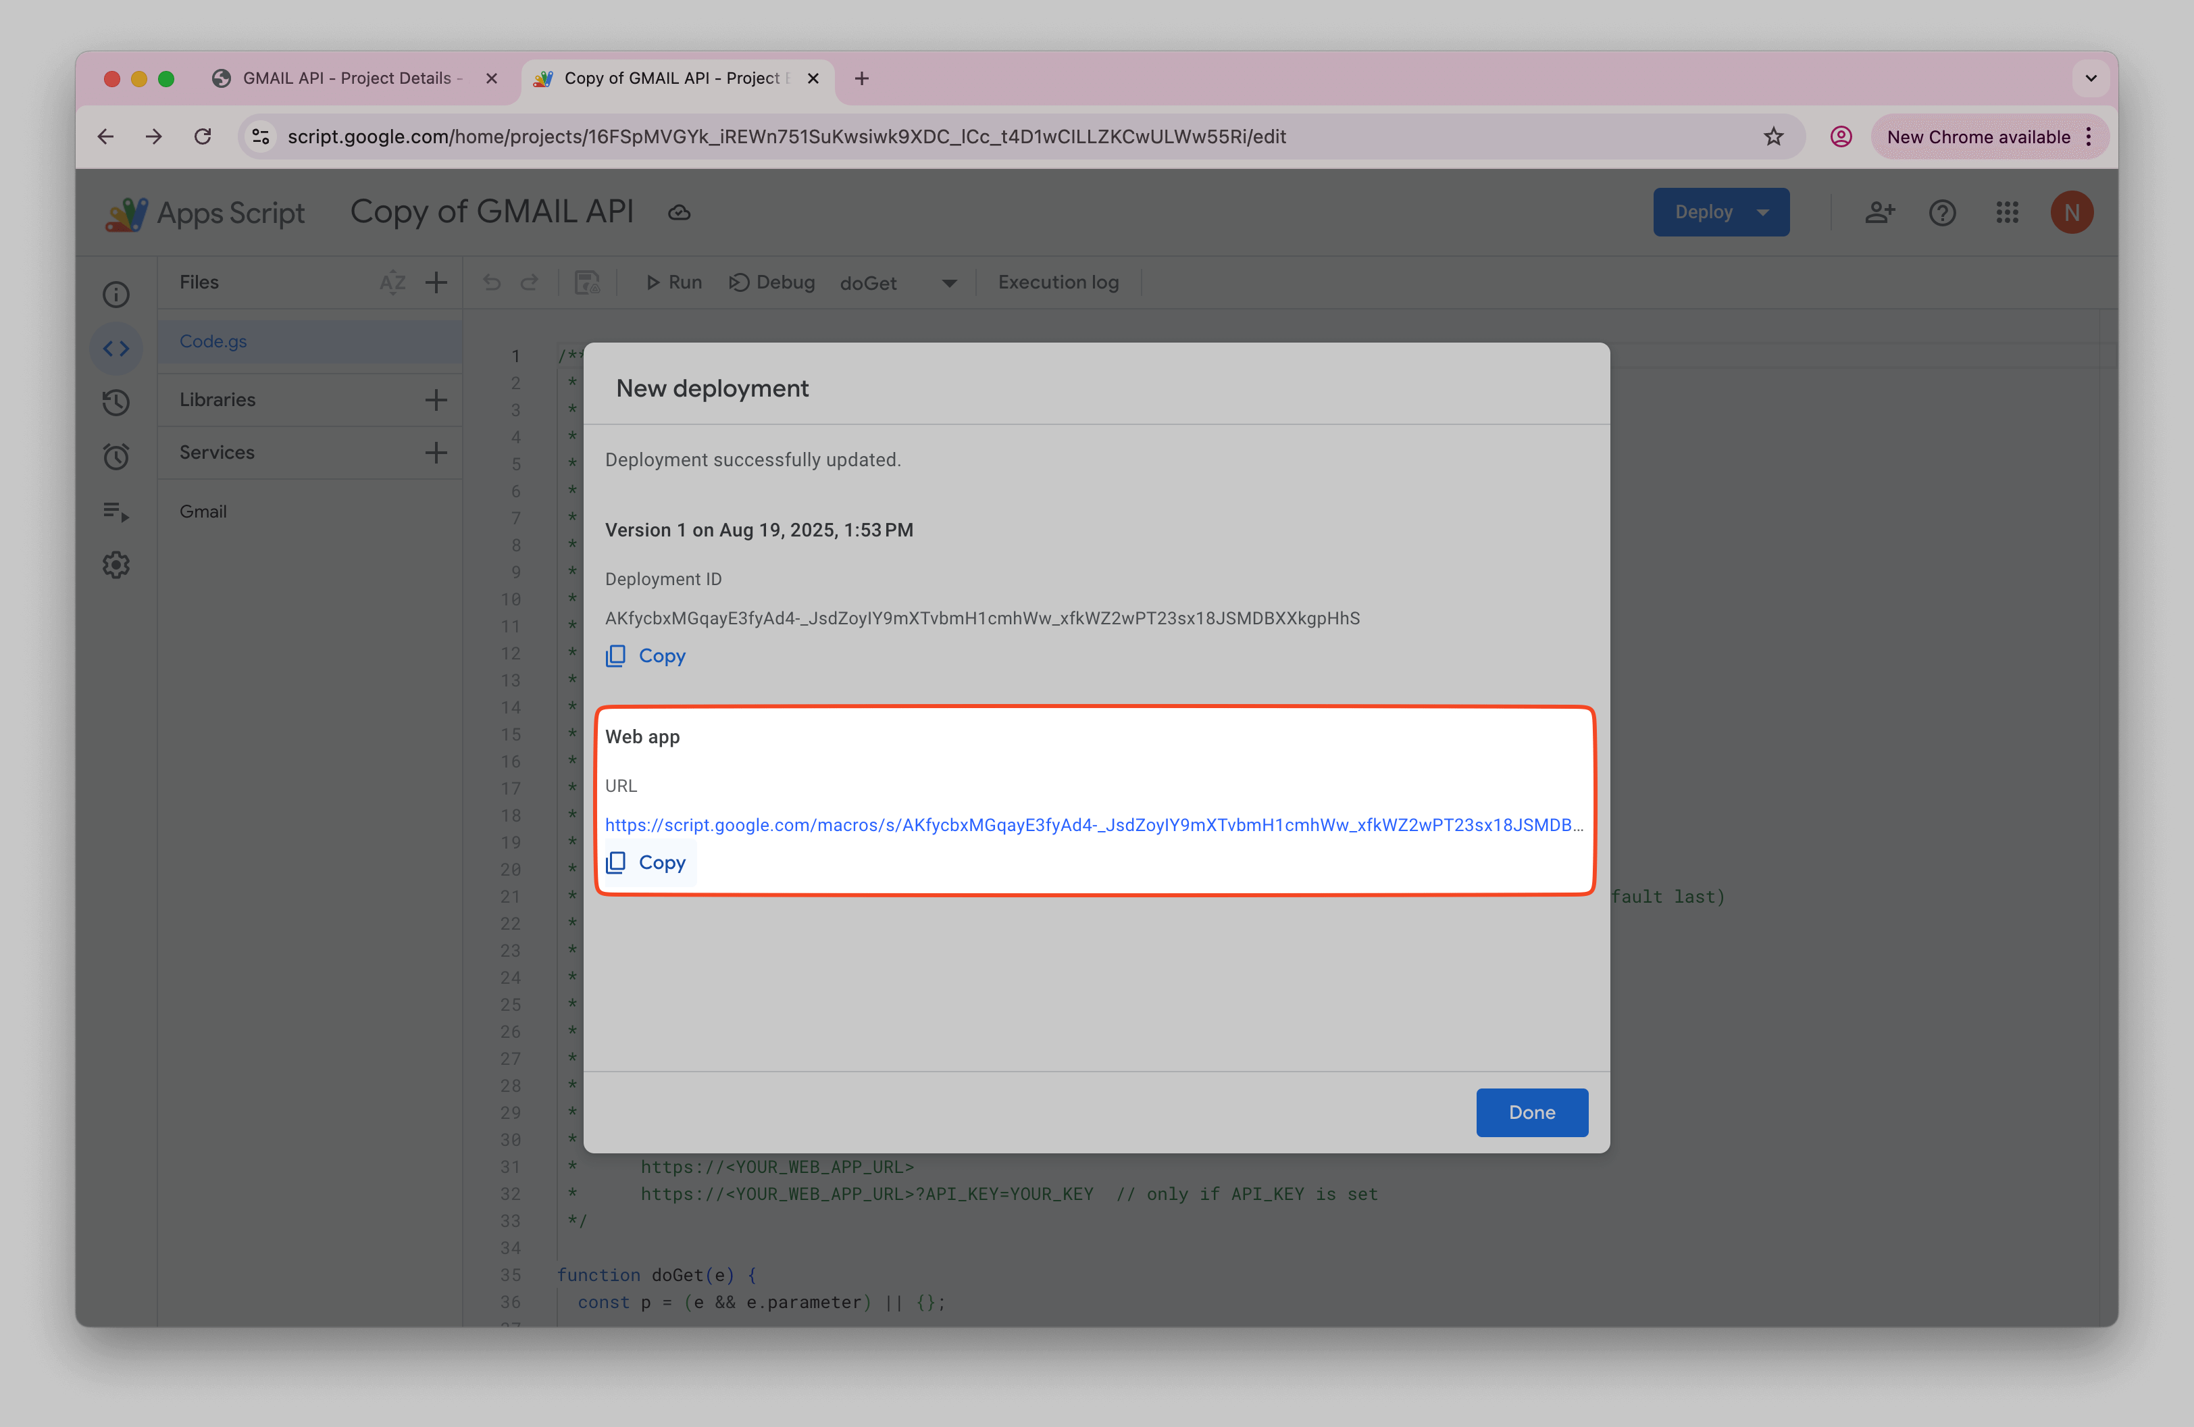Go forward in browser

point(154,136)
